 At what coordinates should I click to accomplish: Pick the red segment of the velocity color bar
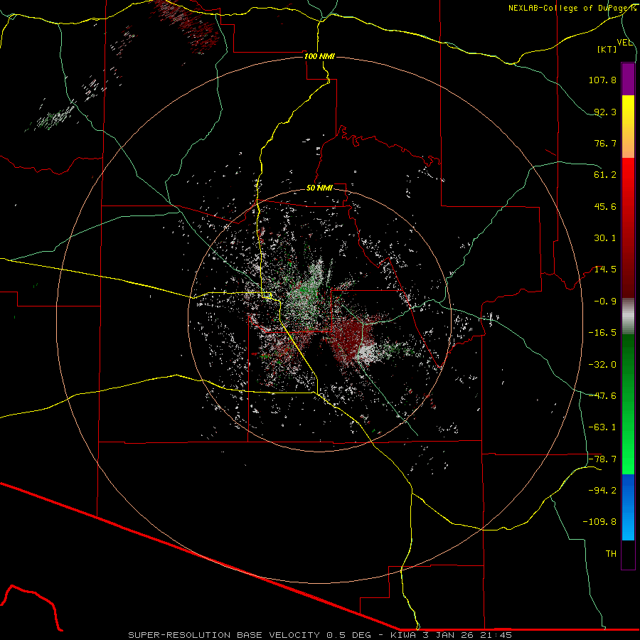coord(628,228)
